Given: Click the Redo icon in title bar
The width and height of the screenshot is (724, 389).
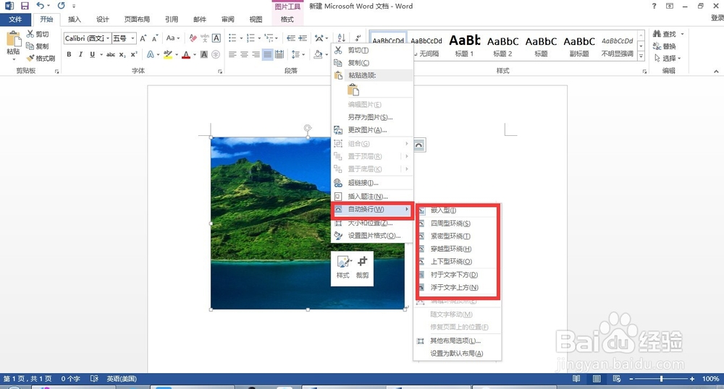Looking at the screenshot, I should tap(61, 6).
